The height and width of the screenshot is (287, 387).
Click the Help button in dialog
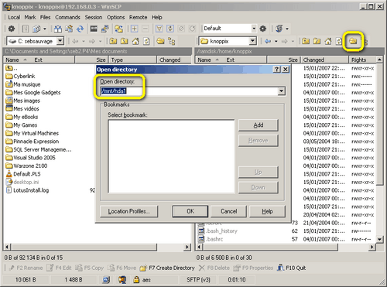(x=267, y=211)
